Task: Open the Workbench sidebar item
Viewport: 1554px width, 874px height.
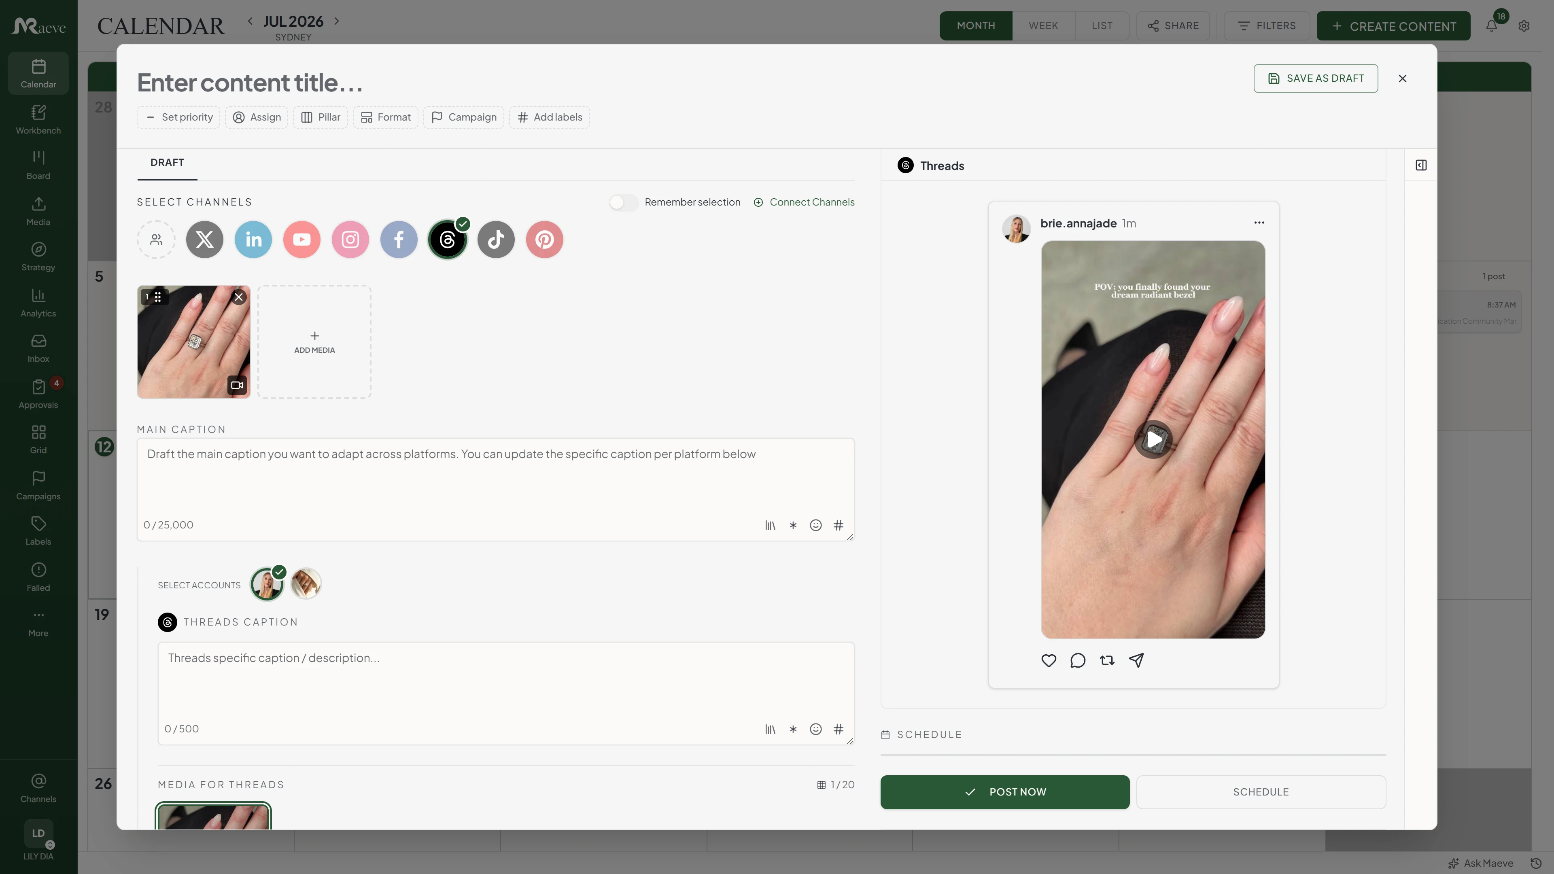Action: click(38, 119)
